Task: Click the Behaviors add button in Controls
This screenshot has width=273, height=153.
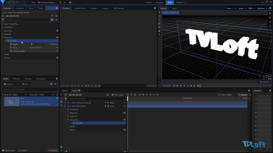Action: [57, 31]
